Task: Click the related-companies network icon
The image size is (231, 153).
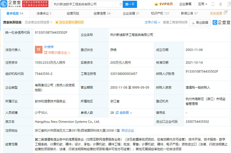Action: pyautogui.click(x=46, y=53)
